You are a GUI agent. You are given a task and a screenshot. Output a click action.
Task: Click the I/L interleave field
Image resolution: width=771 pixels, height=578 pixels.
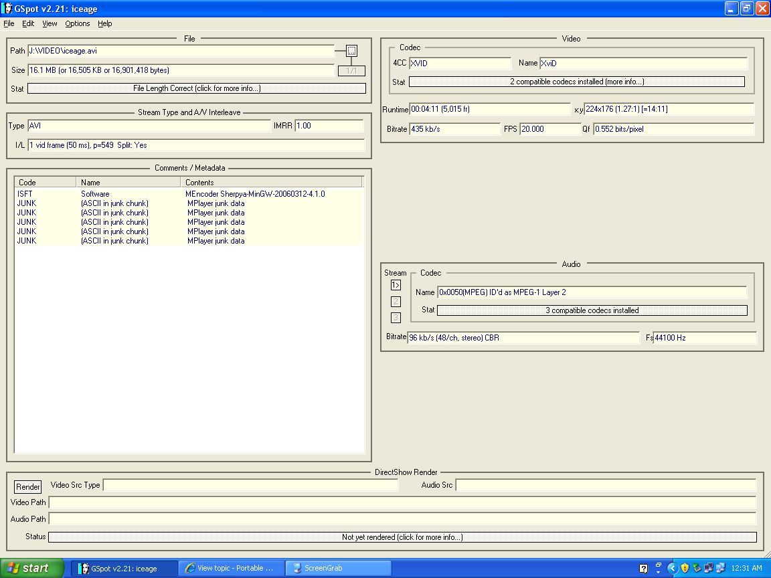click(196, 145)
